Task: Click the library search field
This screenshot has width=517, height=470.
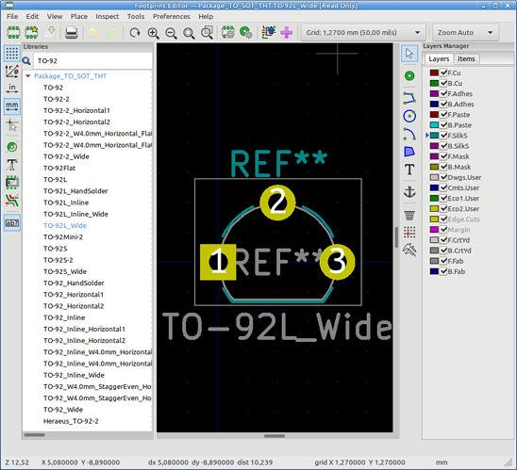Action: click(93, 60)
